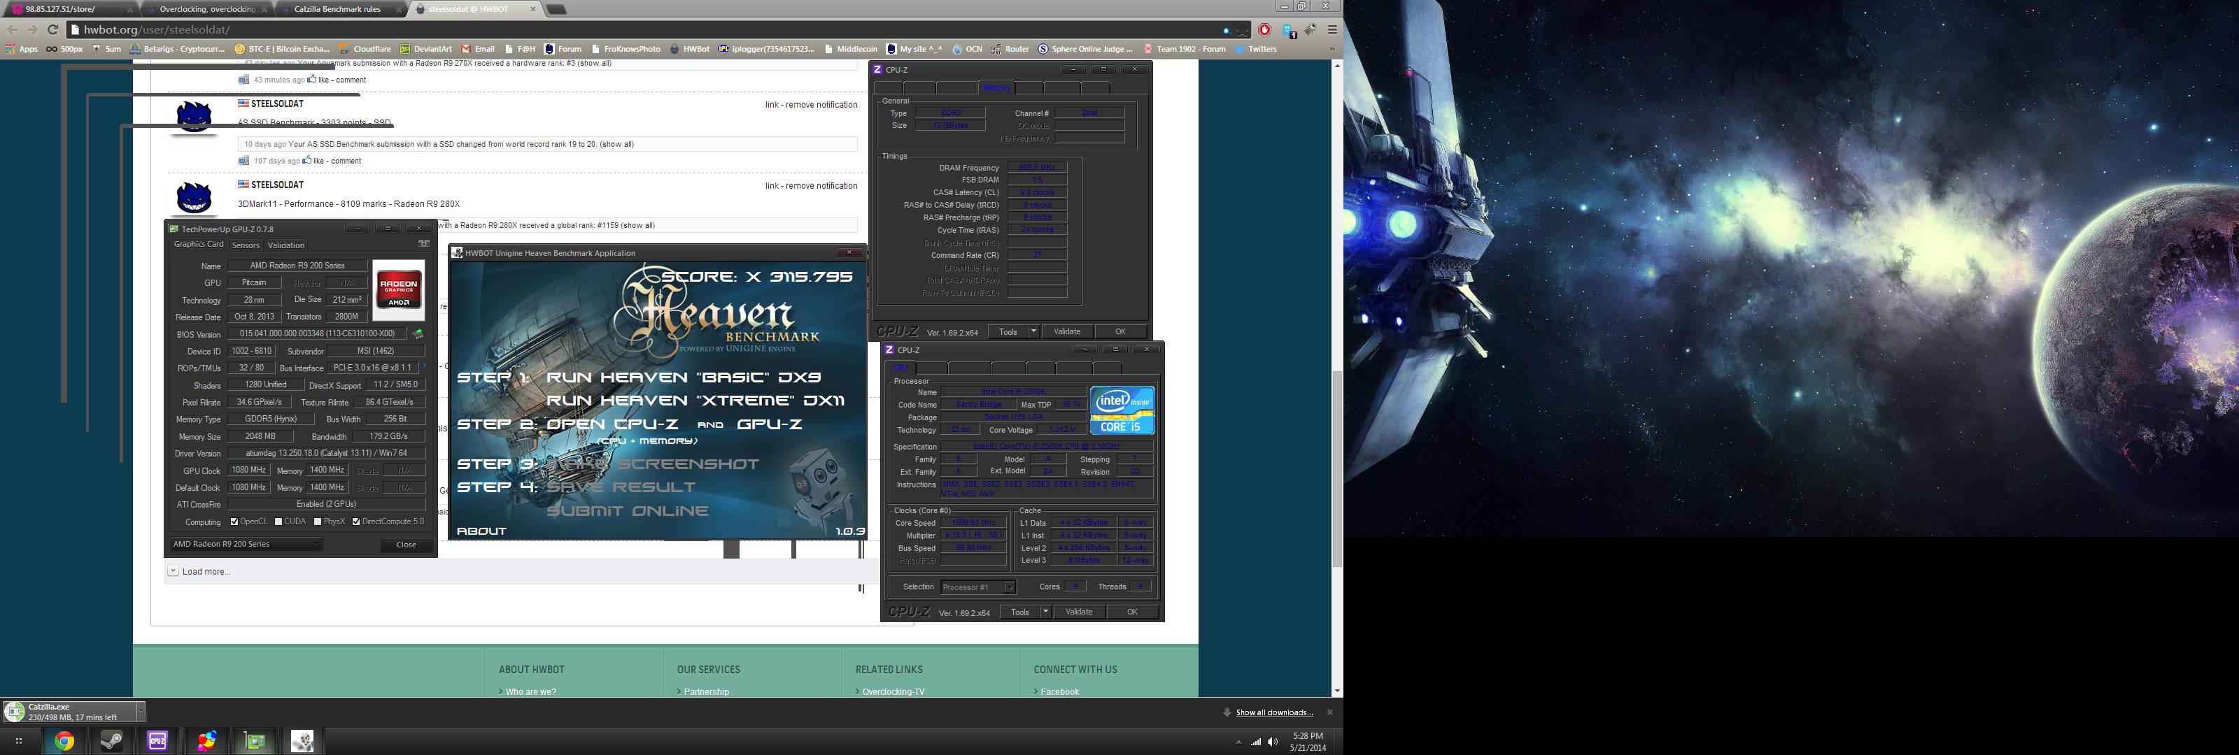Click About in the Heaven benchmark app
The image size is (2239, 755).
pyautogui.click(x=481, y=531)
